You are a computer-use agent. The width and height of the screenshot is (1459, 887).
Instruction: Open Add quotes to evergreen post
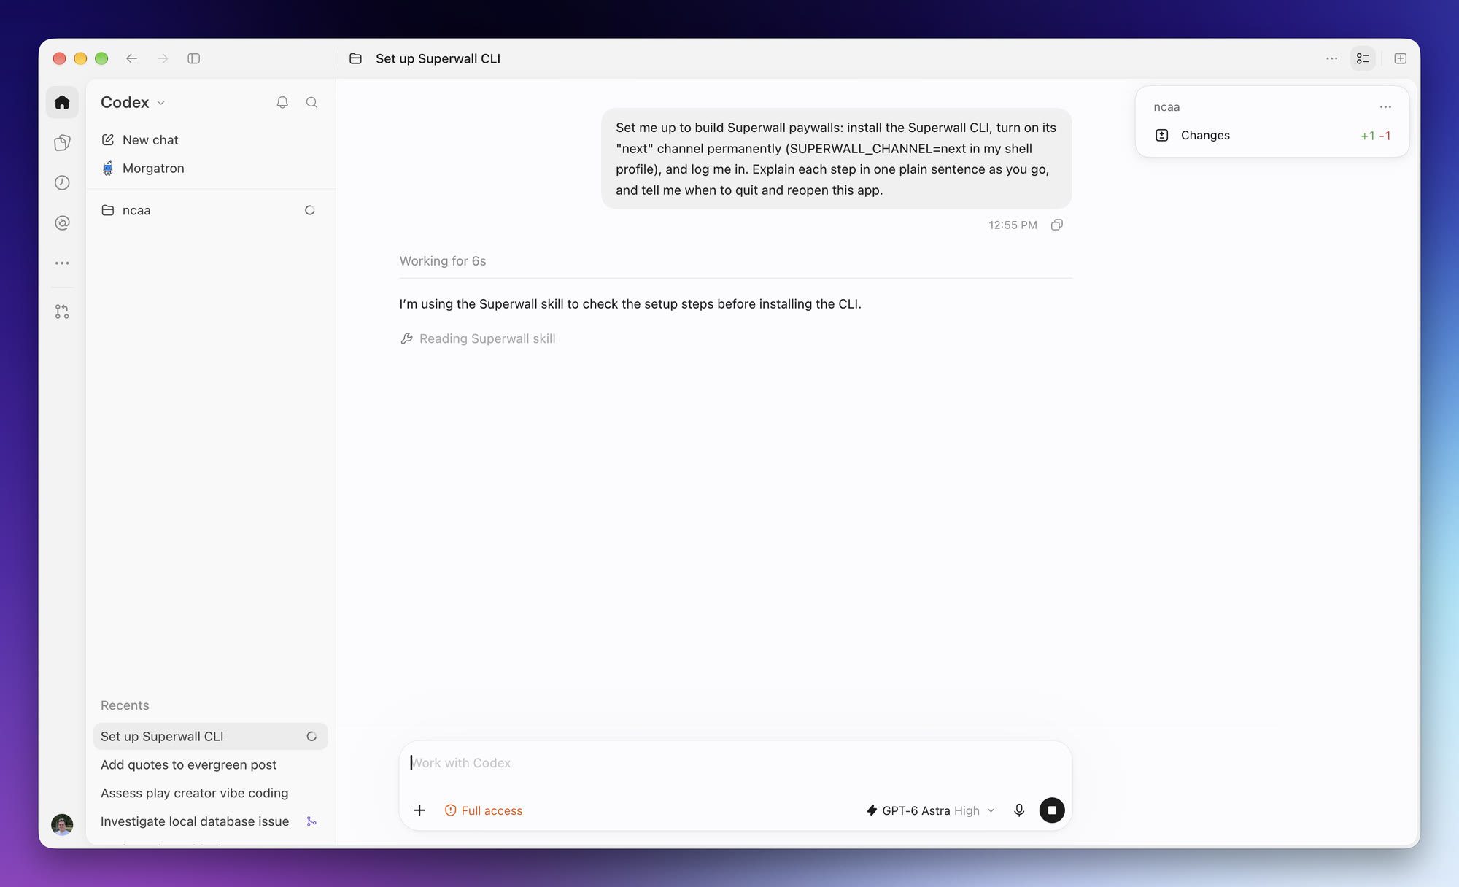211,764
